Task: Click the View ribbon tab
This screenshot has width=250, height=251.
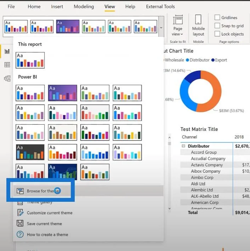Action: [110, 7]
